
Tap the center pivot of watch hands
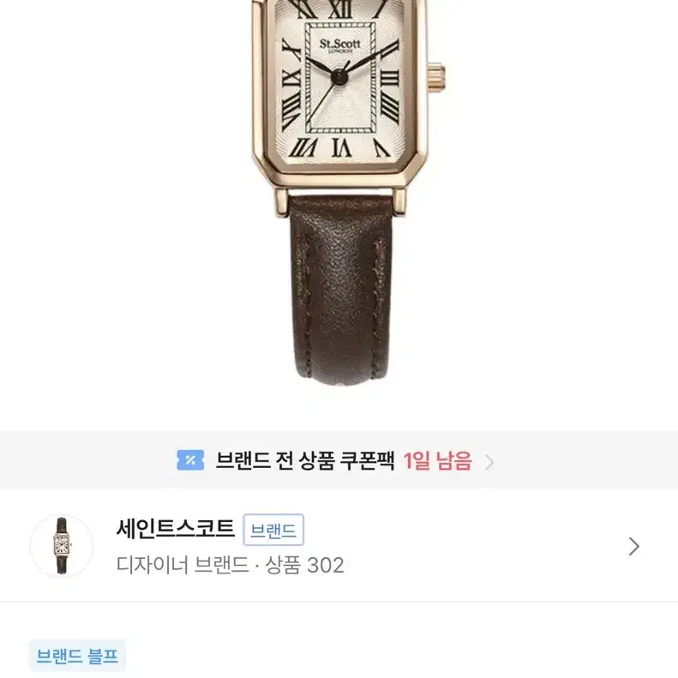click(339, 77)
